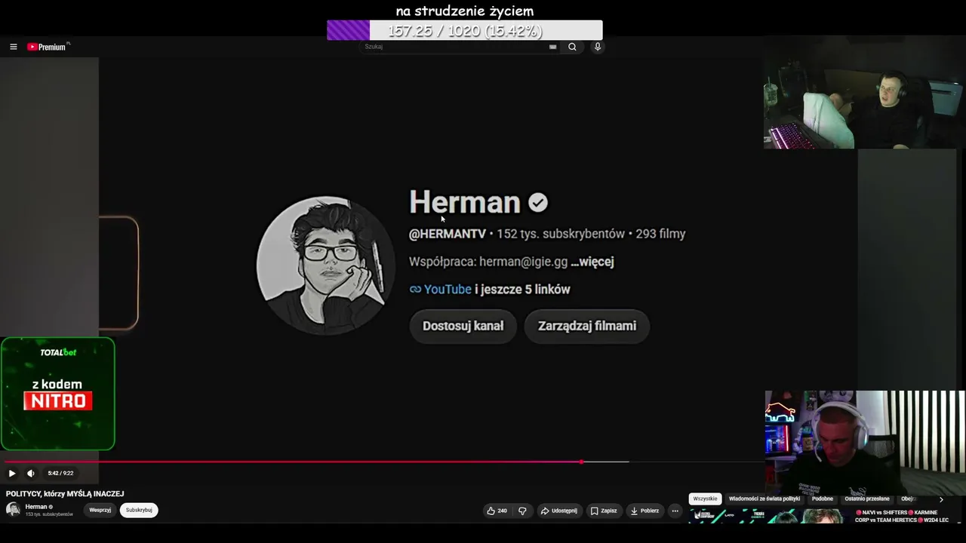The image size is (966, 543).
Task: Select the Wszystkie filter chip
Action: [x=705, y=499]
